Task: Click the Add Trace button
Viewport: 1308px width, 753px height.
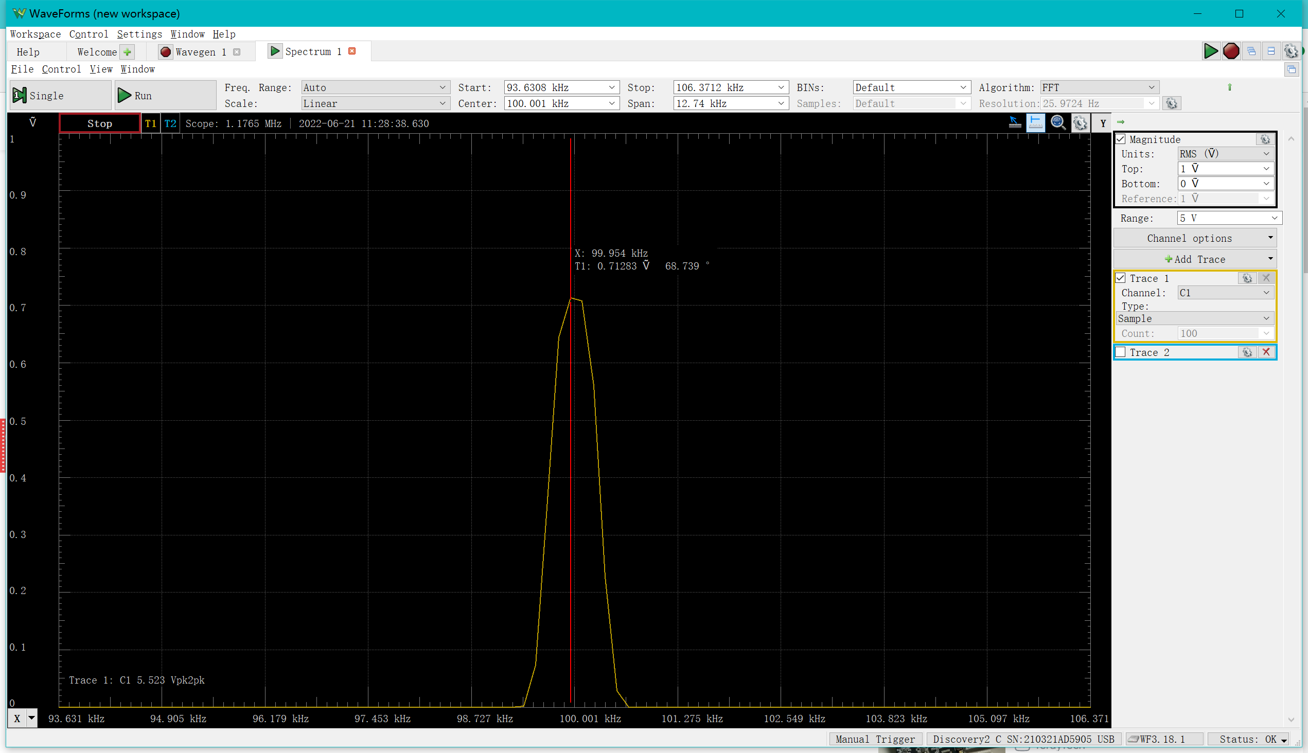Action: (1194, 259)
